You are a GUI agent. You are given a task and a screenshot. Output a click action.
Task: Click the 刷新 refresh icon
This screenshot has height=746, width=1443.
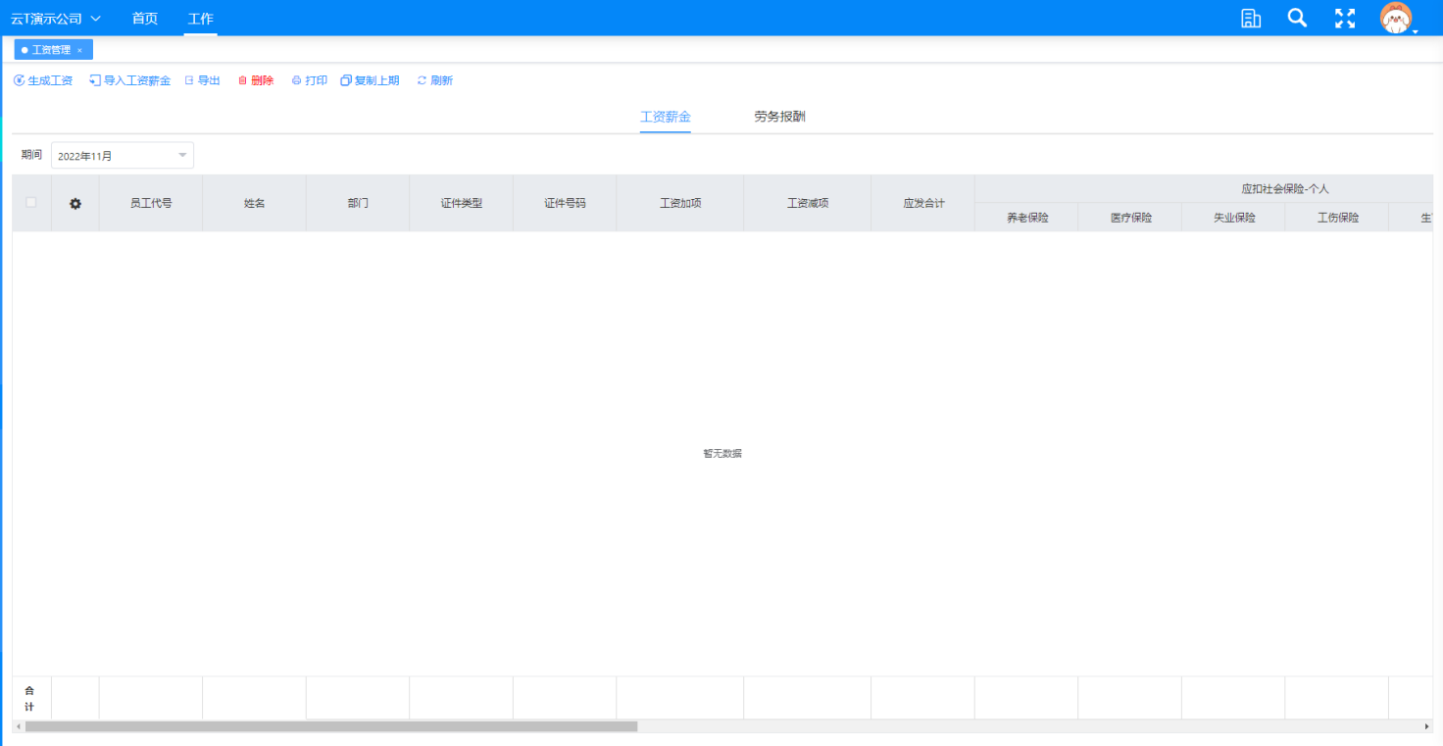[x=422, y=80]
